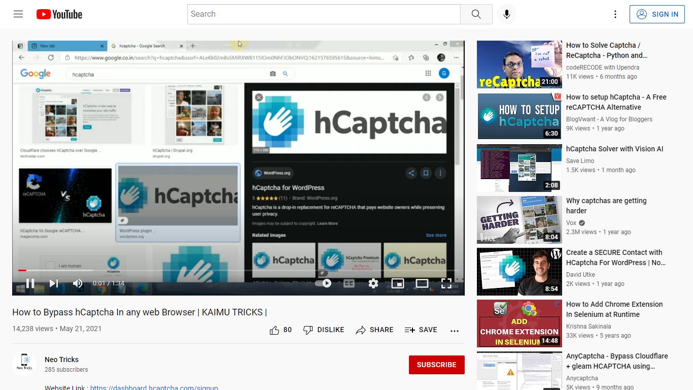
Task: Open the YouTube hamburger guide menu
Action: (x=18, y=14)
